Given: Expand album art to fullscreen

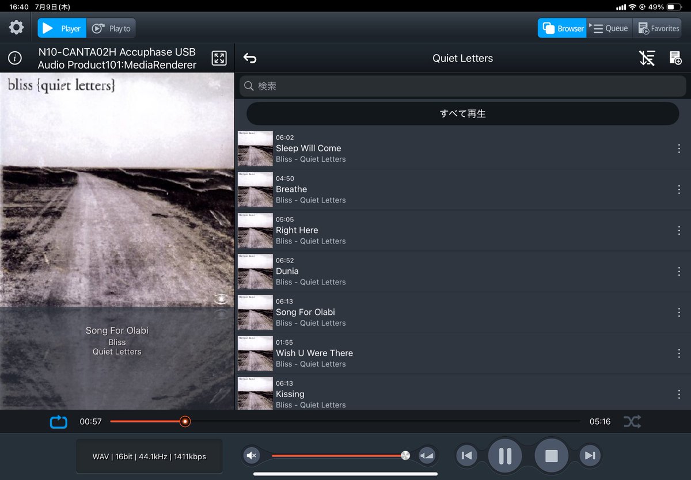Looking at the screenshot, I should coord(219,58).
